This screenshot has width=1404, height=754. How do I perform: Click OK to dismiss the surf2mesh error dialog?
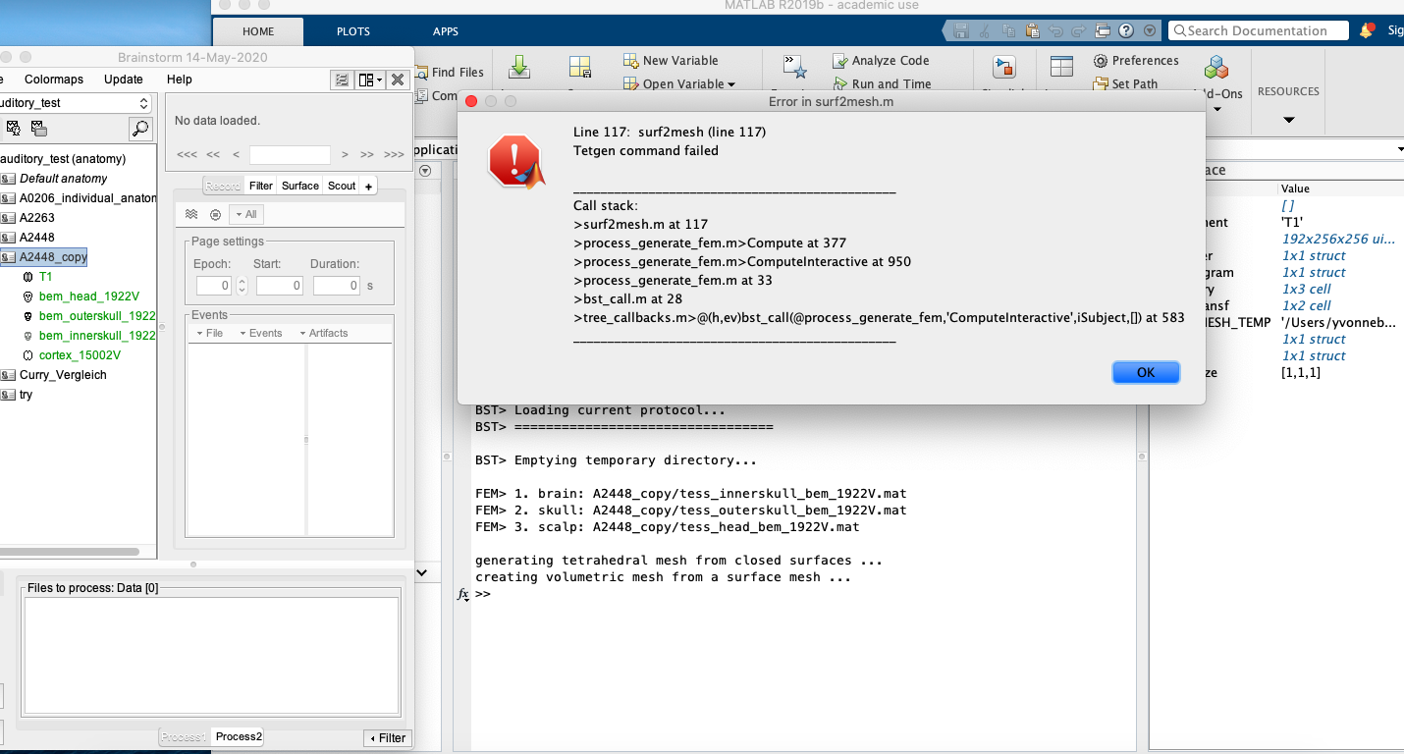coord(1145,372)
